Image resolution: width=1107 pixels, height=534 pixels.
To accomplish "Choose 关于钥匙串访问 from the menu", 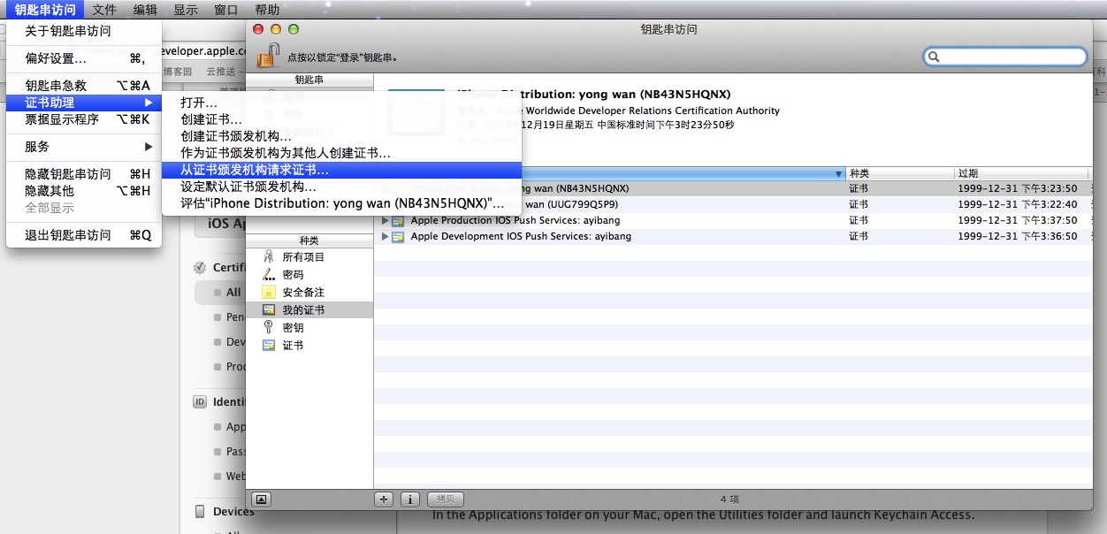I will point(84,31).
